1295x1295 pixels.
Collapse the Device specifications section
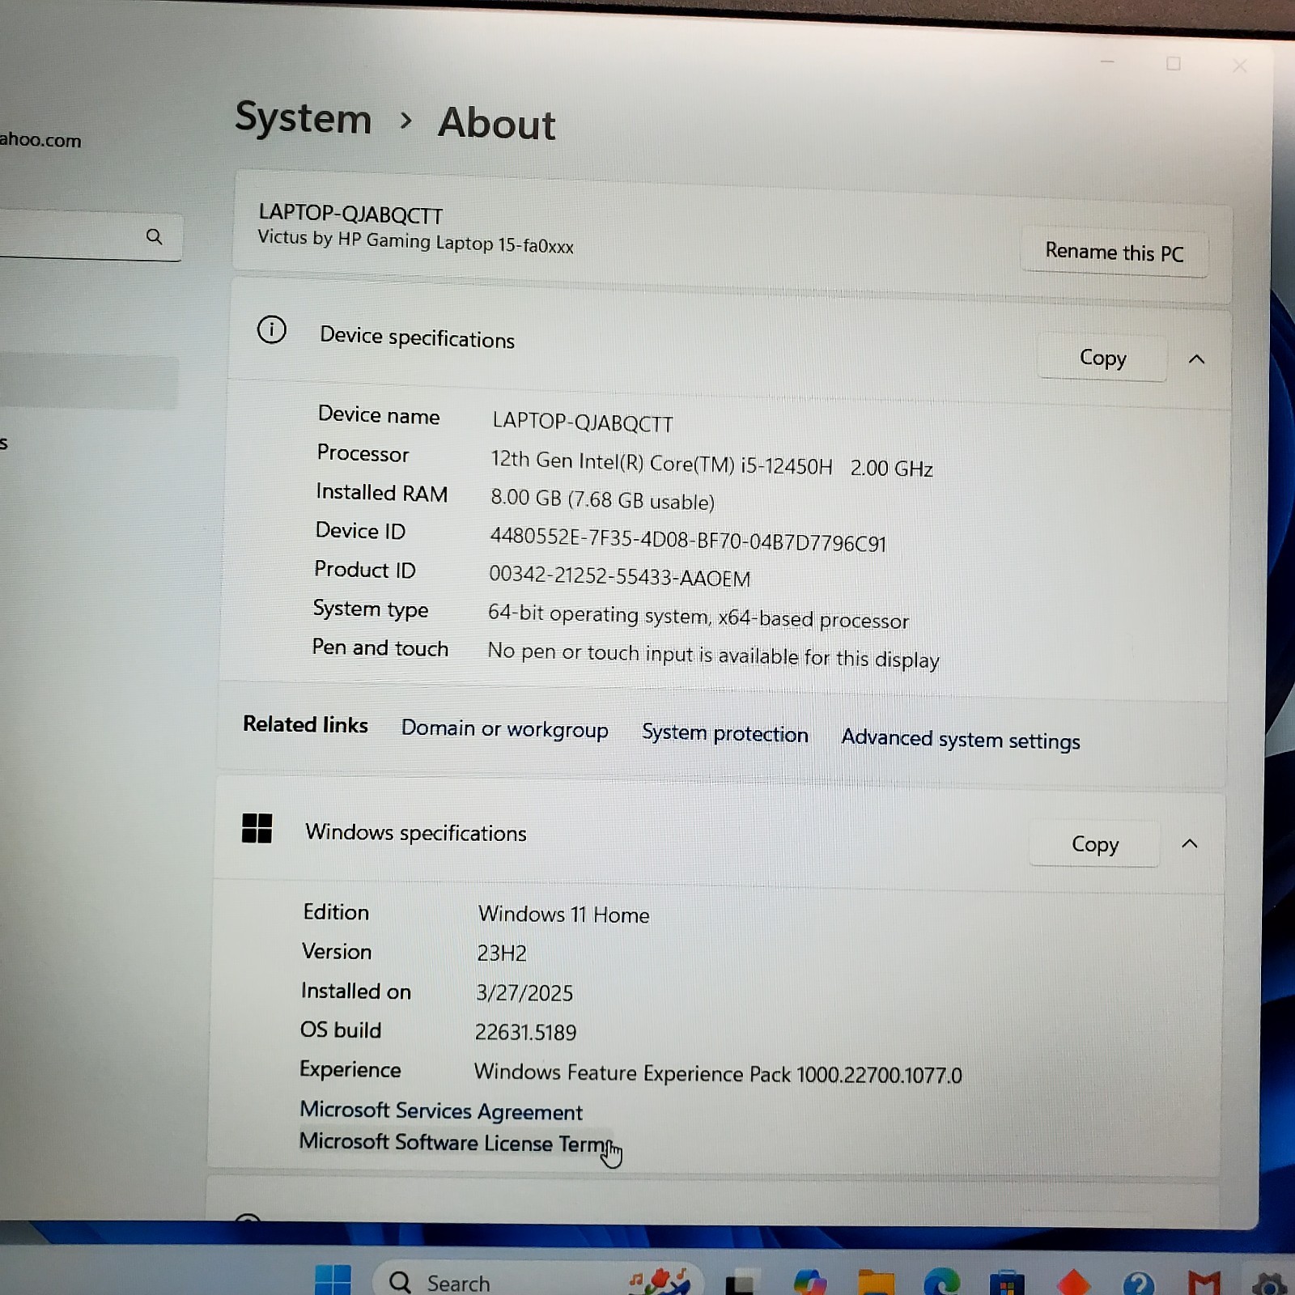1196,359
